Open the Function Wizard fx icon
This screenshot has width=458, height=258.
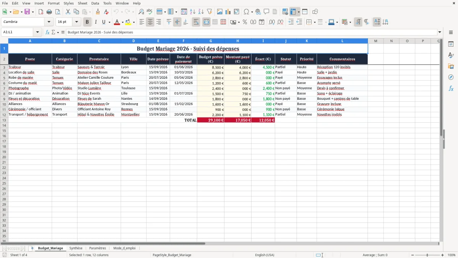(48, 32)
